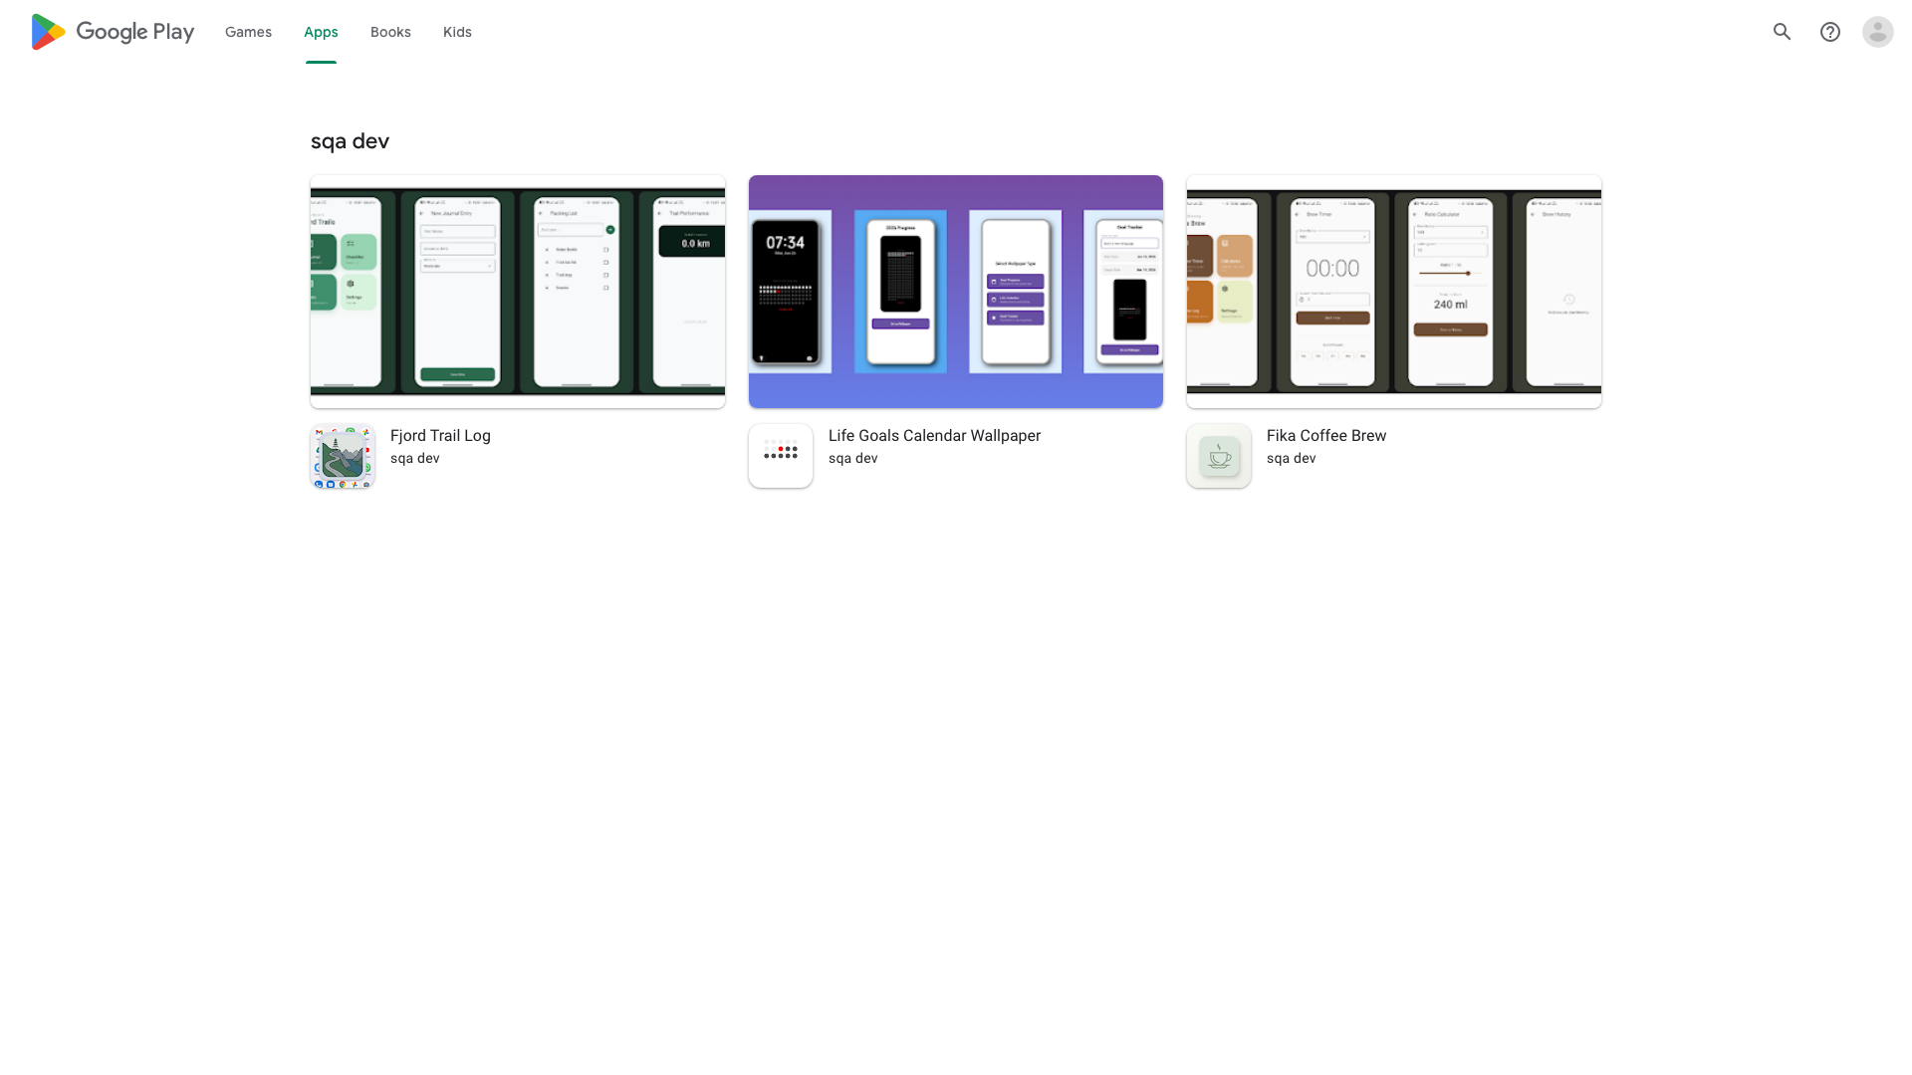1912x1075 pixels.
Task: Open the Help center question icon
Action: click(1829, 32)
